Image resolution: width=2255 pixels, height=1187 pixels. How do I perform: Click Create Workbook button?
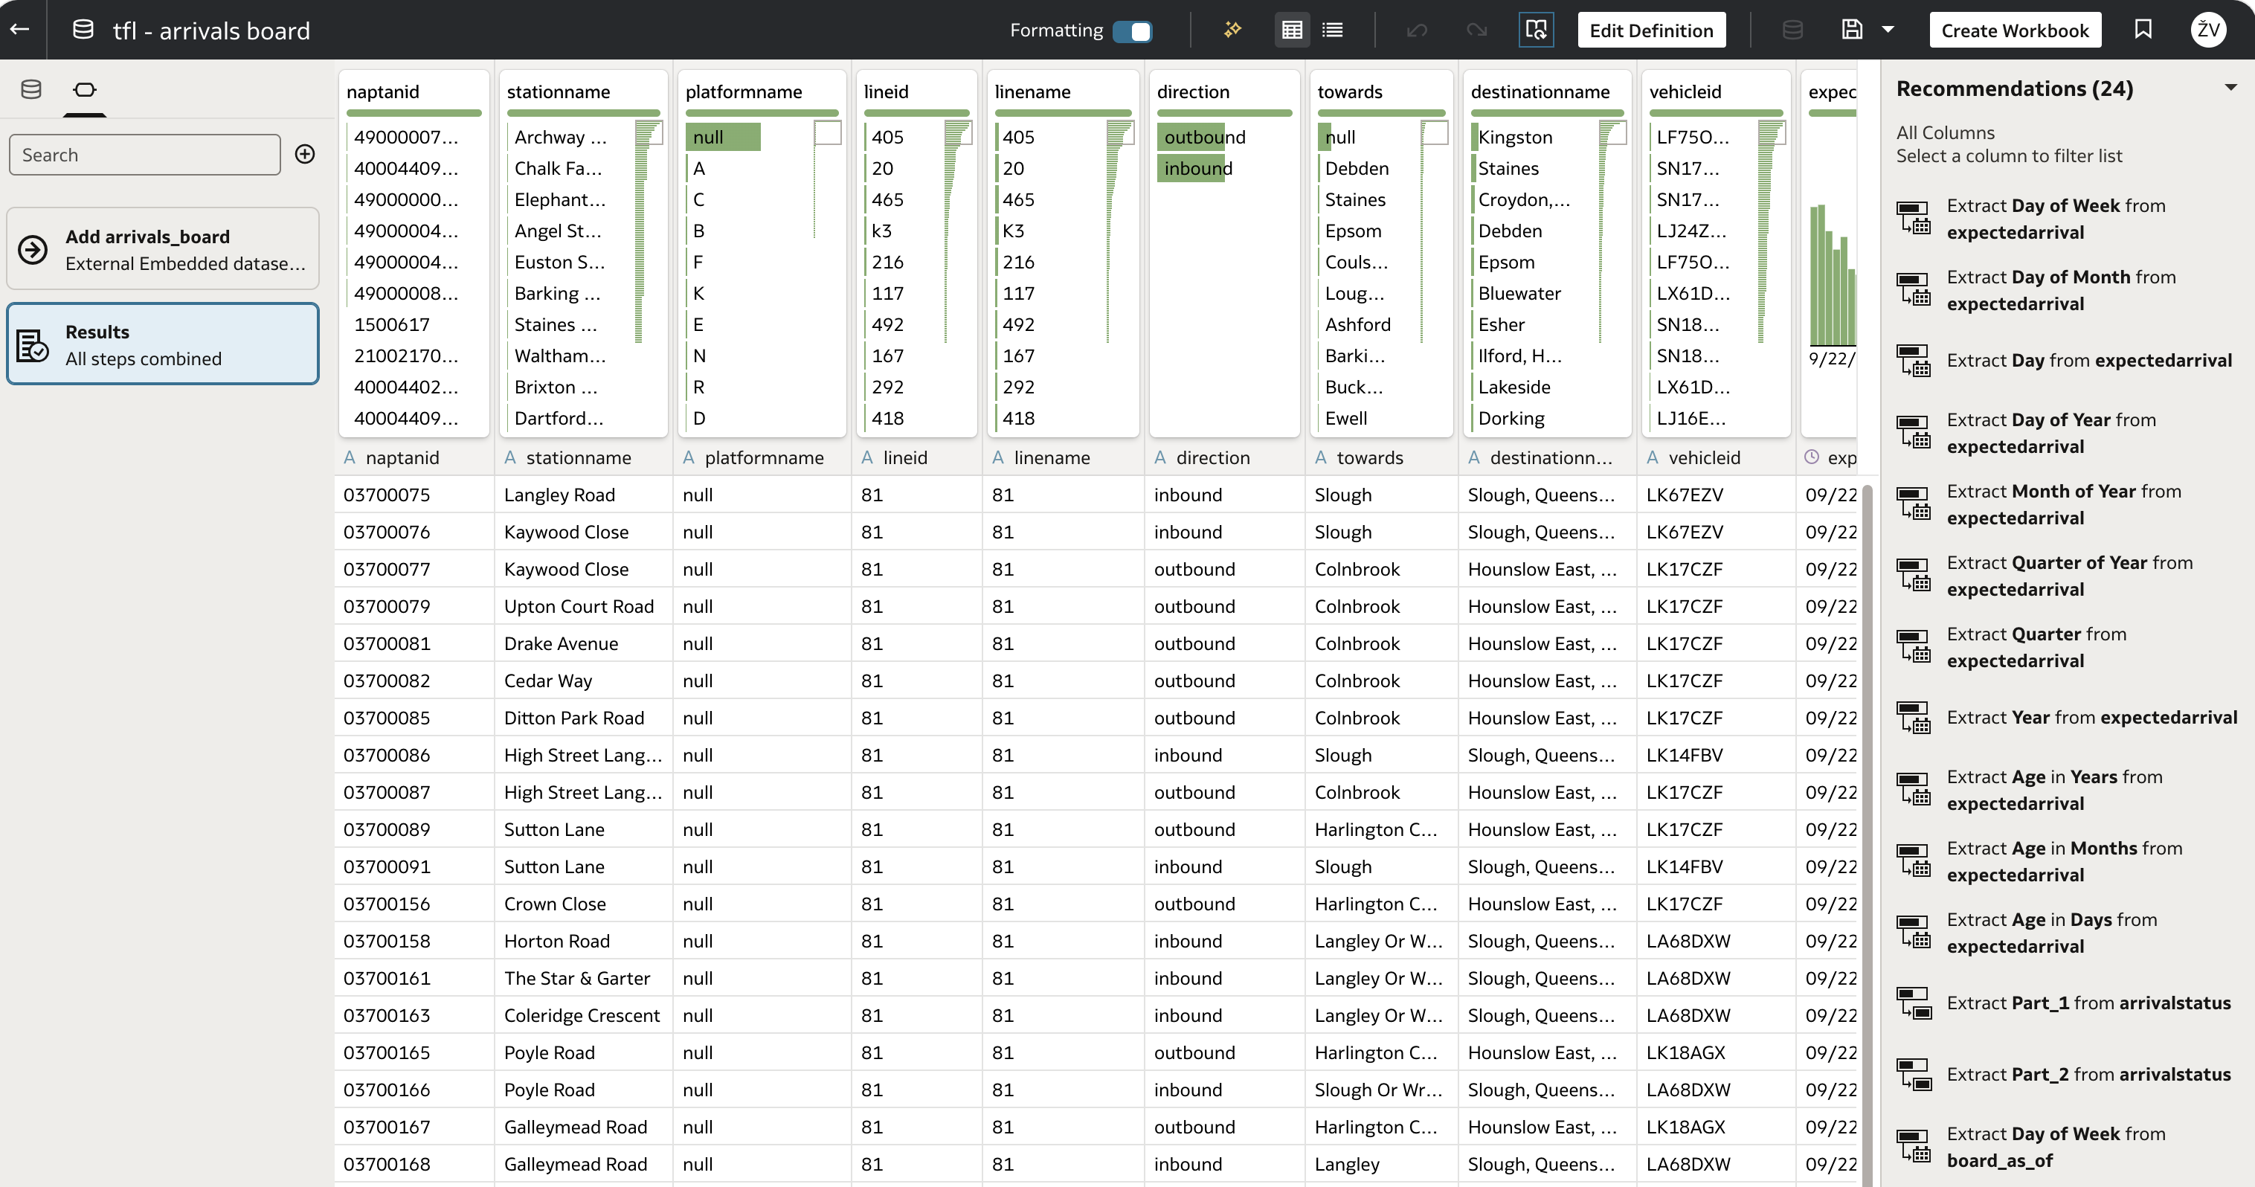(2015, 30)
